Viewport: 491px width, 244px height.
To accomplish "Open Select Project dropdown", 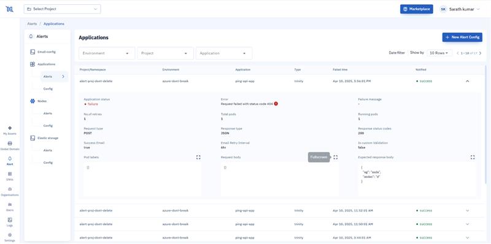I will (63, 9).
